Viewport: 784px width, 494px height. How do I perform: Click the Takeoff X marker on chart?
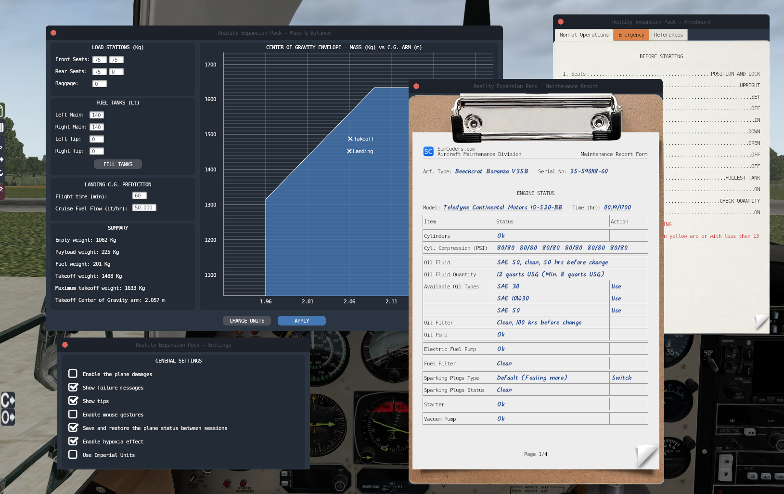[x=350, y=139]
